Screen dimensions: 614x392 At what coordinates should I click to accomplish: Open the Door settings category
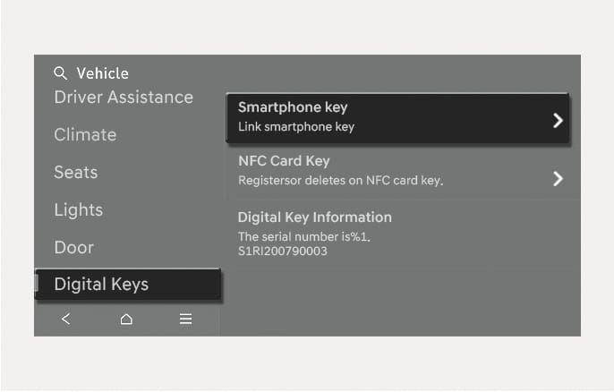point(74,247)
